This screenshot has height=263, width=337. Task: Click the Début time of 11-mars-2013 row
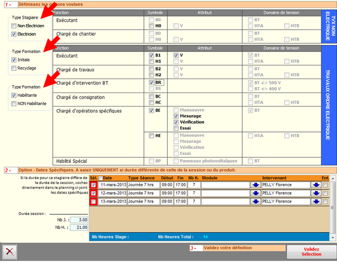coord(167,185)
